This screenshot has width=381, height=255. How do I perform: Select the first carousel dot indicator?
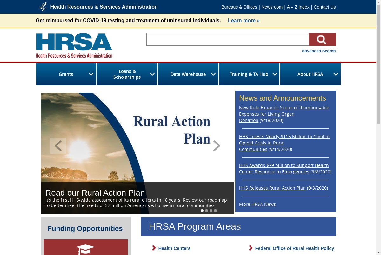coord(202,211)
